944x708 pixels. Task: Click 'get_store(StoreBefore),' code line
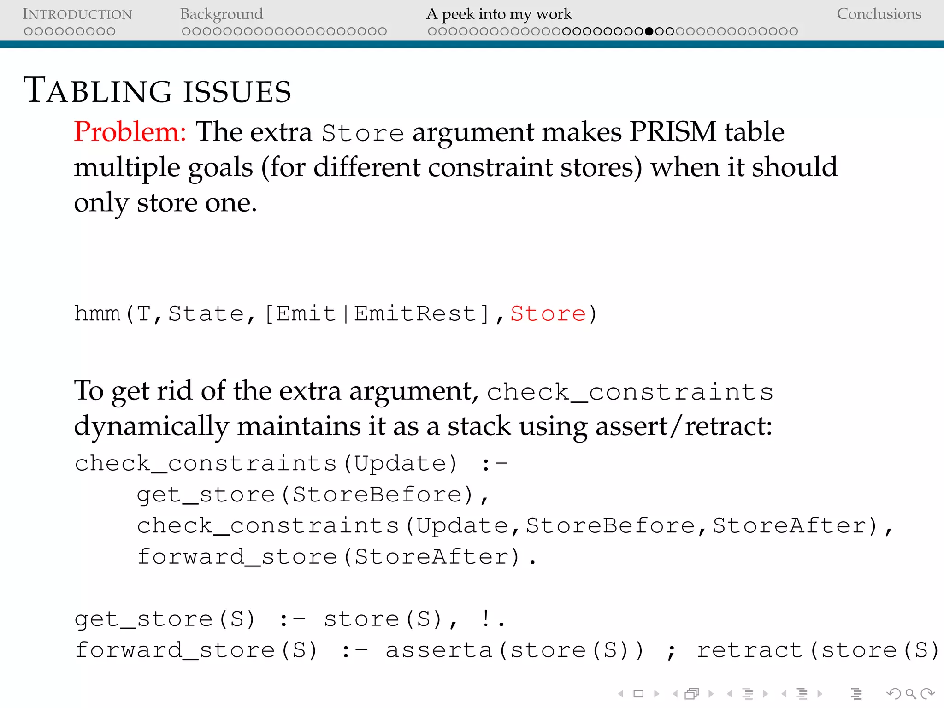coord(313,495)
